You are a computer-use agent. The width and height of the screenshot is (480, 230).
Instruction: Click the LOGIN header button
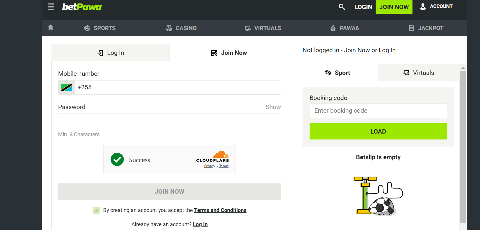(363, 7)
